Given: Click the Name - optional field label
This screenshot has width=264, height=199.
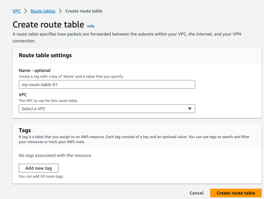Looking at the screenshot, I should 35,70.
